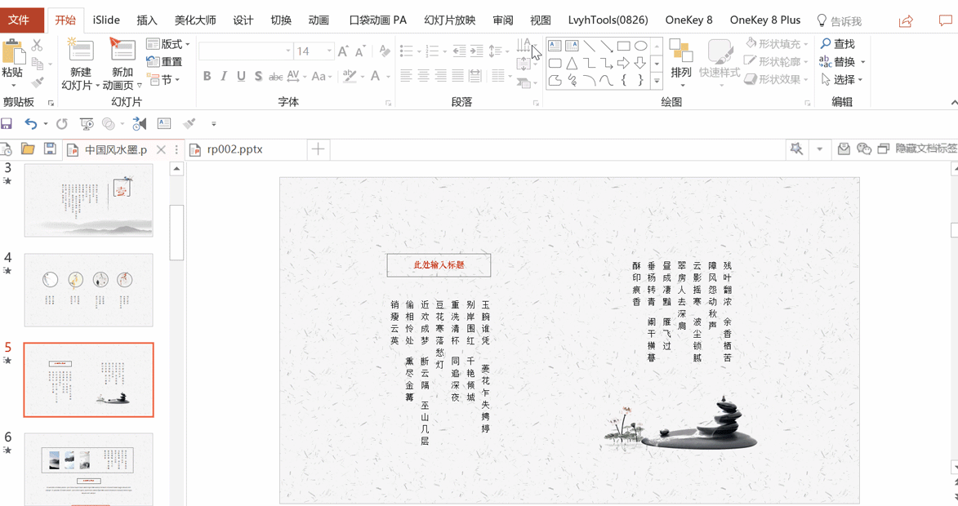The height and width of the screenshot is (506, 958).
Task: Click the Save icon in quick access toolbar
Action: (7, 124)
